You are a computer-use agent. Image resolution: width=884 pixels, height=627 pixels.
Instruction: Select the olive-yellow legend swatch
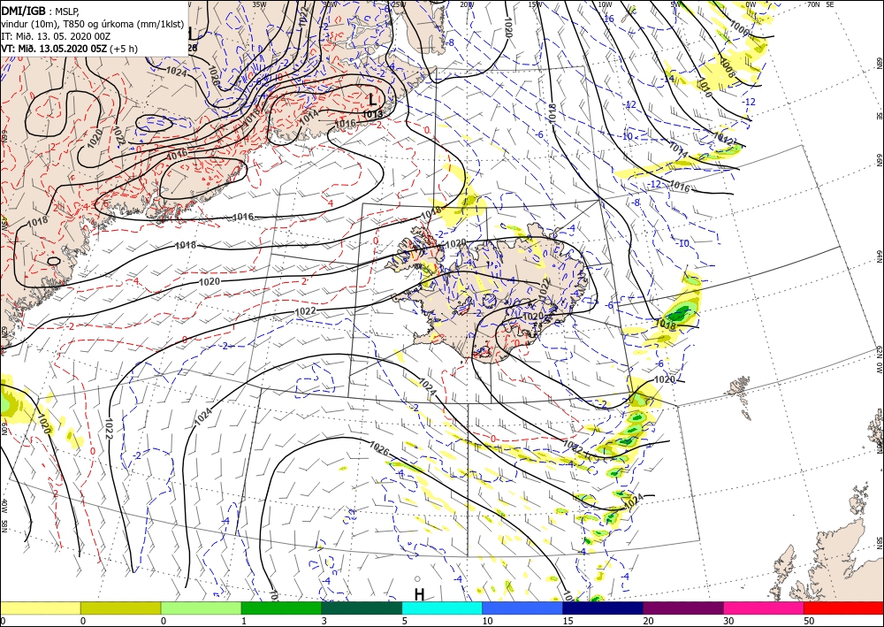coord(120,608)
